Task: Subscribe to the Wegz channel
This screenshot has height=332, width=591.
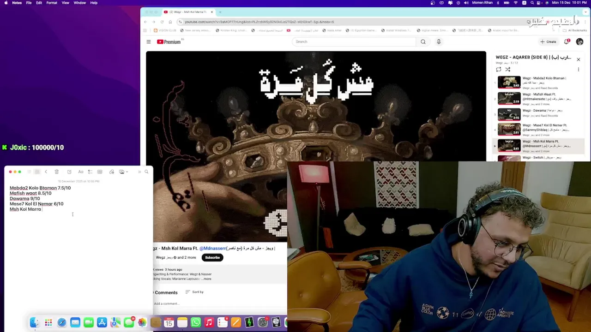Action: coord(212,257)
